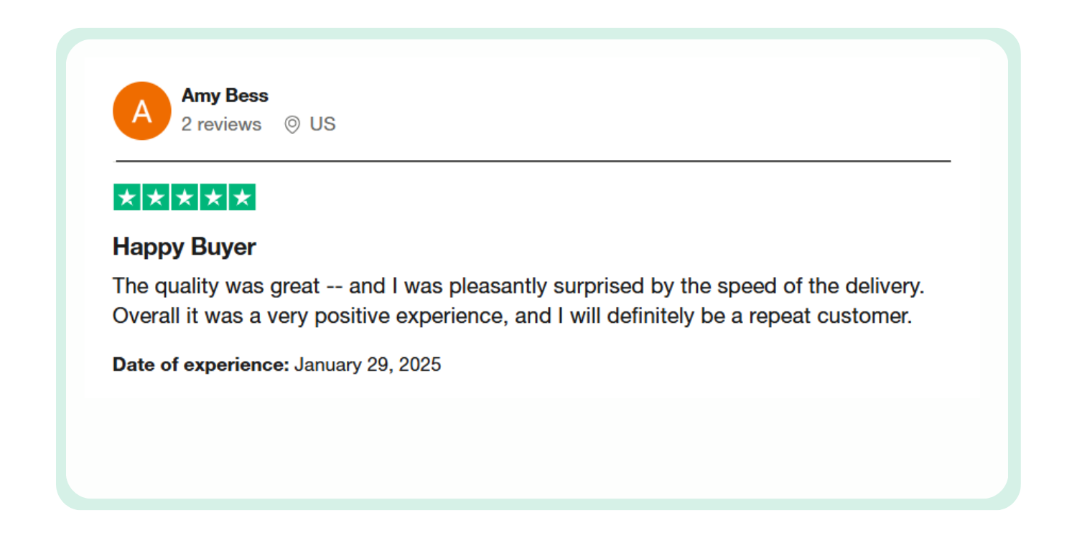Click the "Happy Buyer" review title

point(185,247)
